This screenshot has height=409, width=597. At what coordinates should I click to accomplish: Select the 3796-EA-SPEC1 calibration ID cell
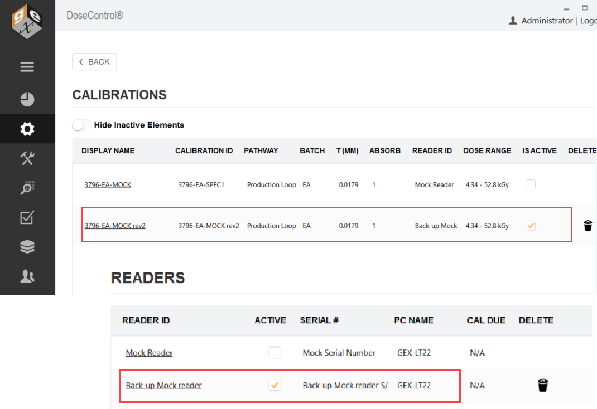(x=201, y=185)
